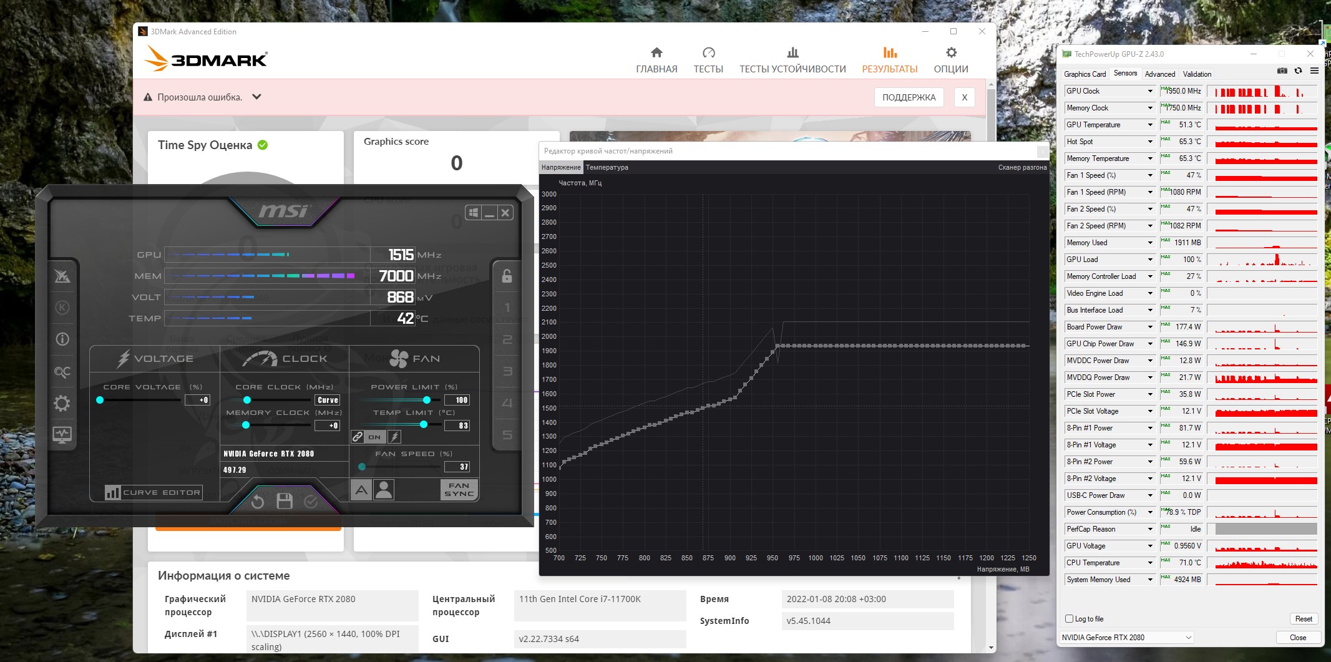The height and width of the screenshot is (662, 1331).
Task: Click the Close button in GPU-Z
Action: tap(1298, 638)
